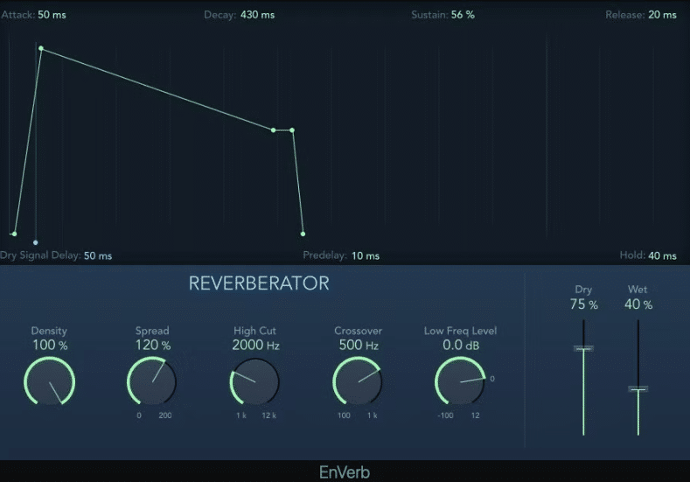Click the envelope release end point
The width and height of the screenshot is (690, 482).
tap(303, 234)
